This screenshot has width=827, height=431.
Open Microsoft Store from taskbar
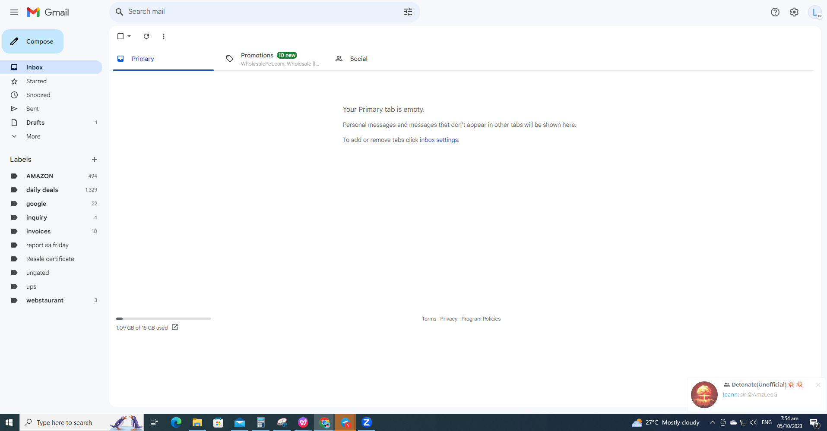(x=218, y=422)
